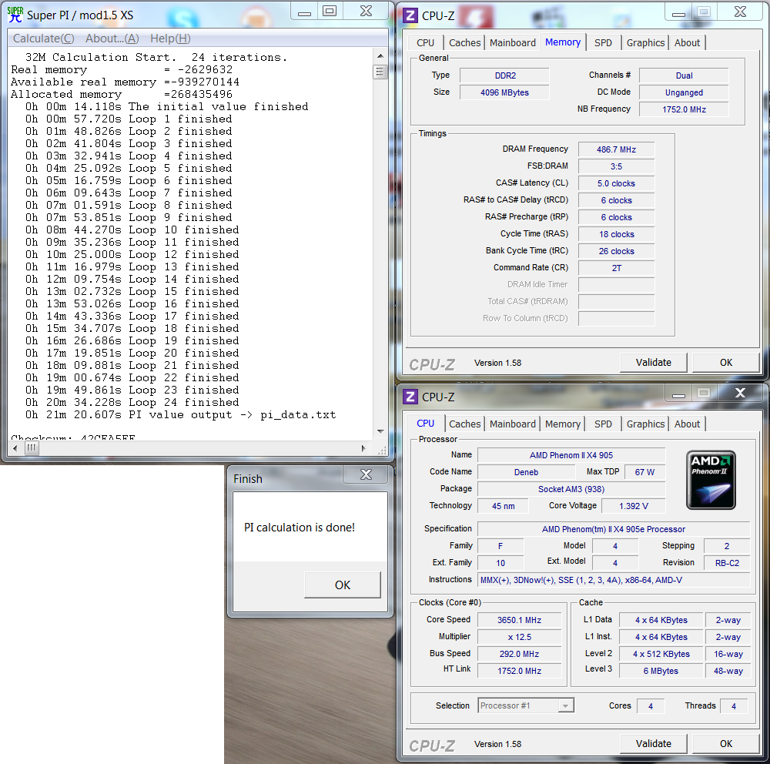
Task: Click the CAS# Latency 5.0 clocks value
Action: click(x=616, y=183)
